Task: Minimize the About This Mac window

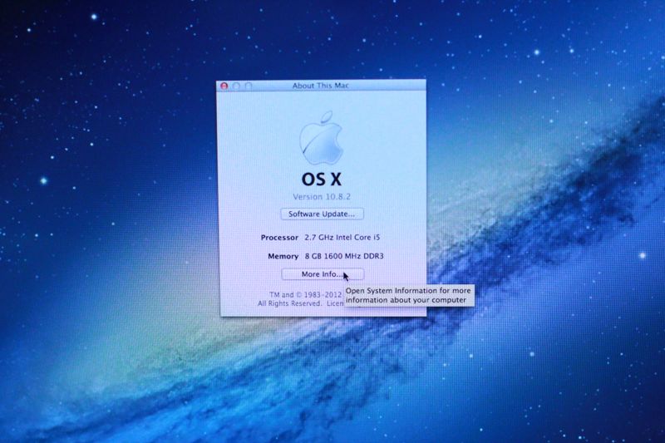Action: click(236, 86)
